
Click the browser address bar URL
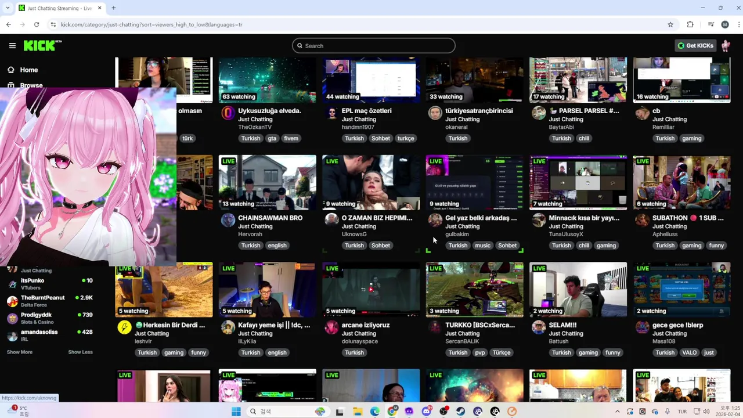[152, 24]
